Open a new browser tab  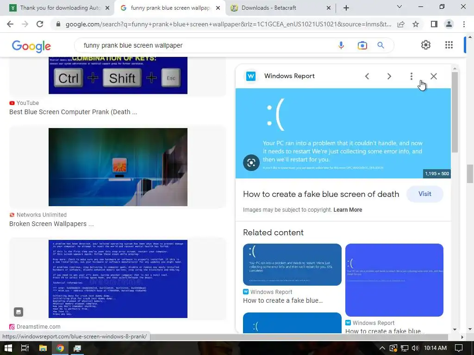coord(346,8)
